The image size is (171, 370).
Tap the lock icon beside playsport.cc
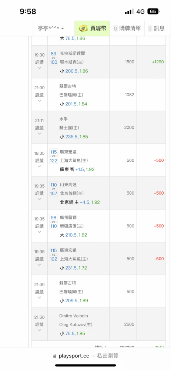(x=55, y=356)
